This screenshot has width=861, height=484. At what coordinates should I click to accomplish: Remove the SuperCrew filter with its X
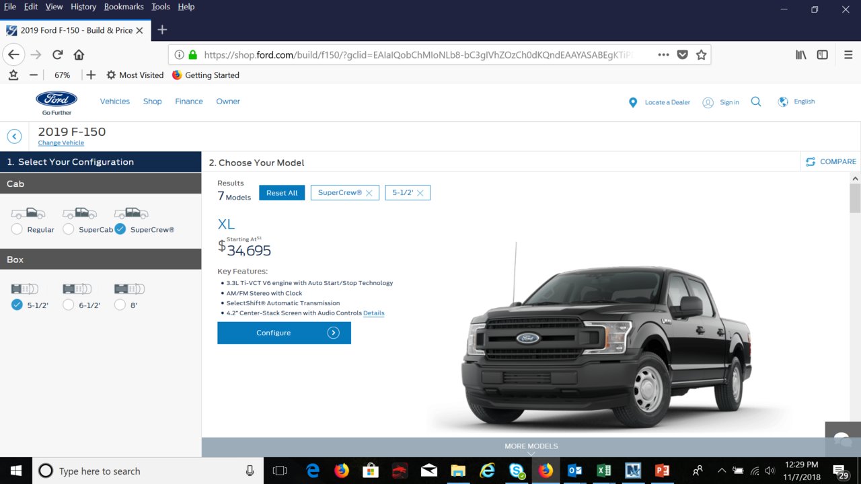tap(369, 193)
